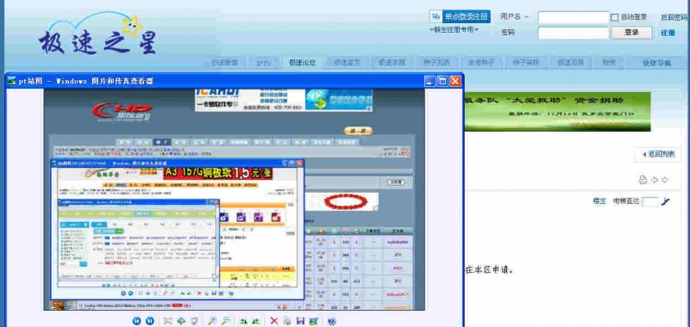Focus the 用户名 input field
The width and height of the screenshot is (690, 327).
[574, 17]
